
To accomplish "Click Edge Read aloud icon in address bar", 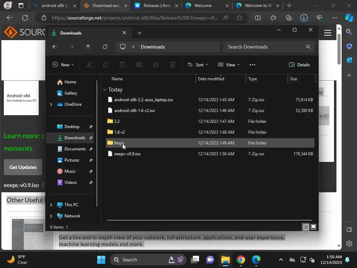I will tap(226, 18).
